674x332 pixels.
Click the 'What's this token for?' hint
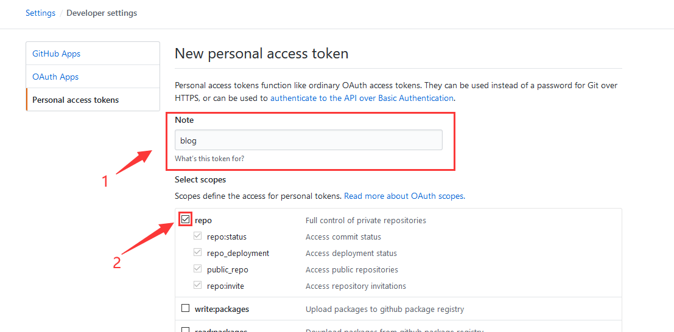tap(209, 159)
